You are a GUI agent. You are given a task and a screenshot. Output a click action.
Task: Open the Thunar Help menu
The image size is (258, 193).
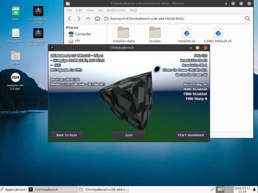pyautogui.click(x=133, y=10)
